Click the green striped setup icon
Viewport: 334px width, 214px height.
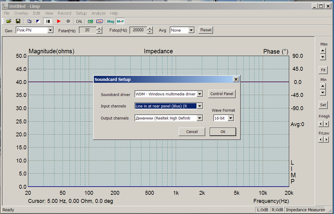tap(91, 21)
